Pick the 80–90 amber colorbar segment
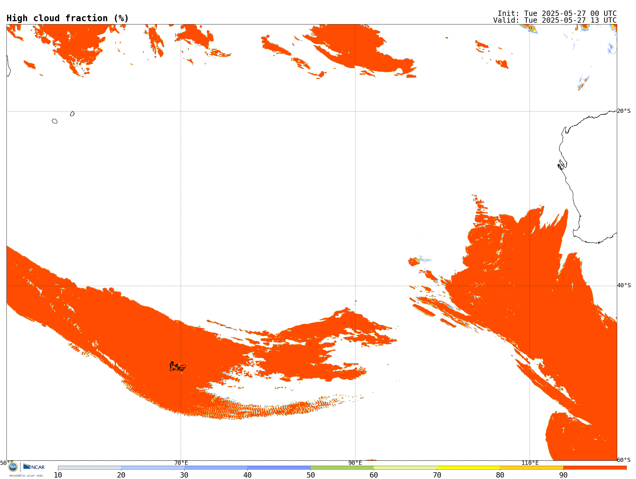 tap(531, 468)
